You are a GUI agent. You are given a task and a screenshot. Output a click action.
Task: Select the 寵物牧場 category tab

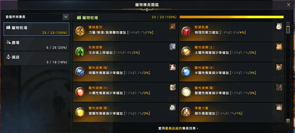(36, 29)
